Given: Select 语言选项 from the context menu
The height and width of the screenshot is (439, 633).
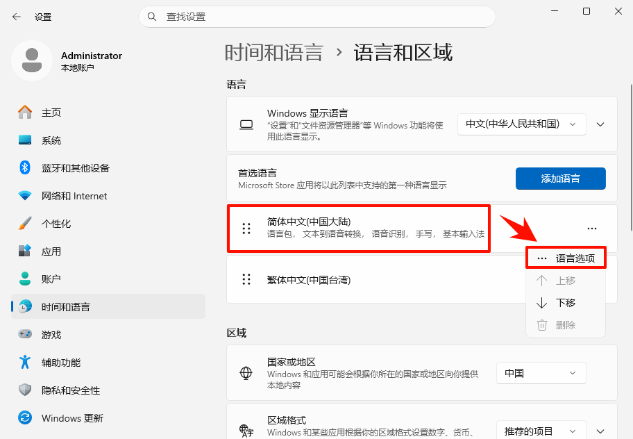Looking at the screenshot, I should coord(566,258).
